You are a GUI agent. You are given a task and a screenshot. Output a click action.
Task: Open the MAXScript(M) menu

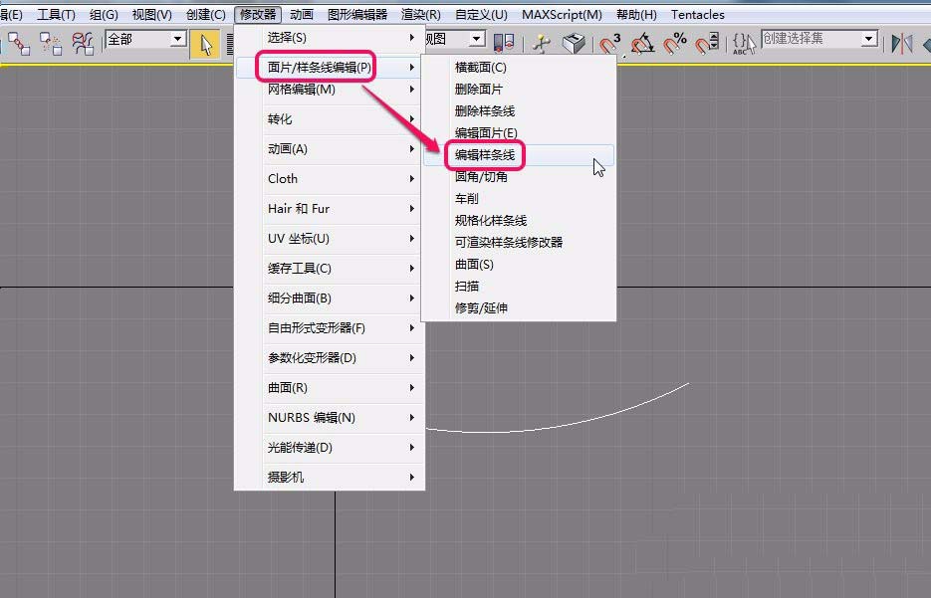pos(562,14)
